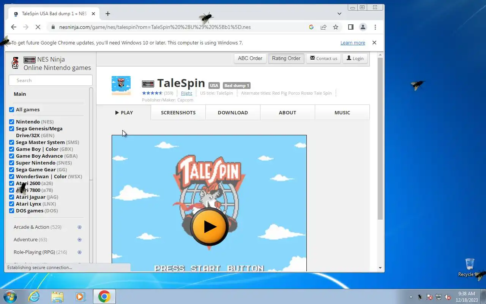The image size is (486, 304).
Task: Toggle the Atari Jaguar checkbox
Action: 11,197
